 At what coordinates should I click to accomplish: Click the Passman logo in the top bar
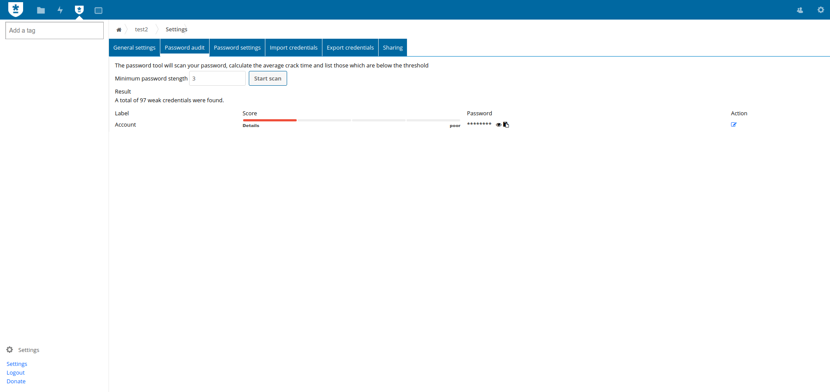pos(16,9)
